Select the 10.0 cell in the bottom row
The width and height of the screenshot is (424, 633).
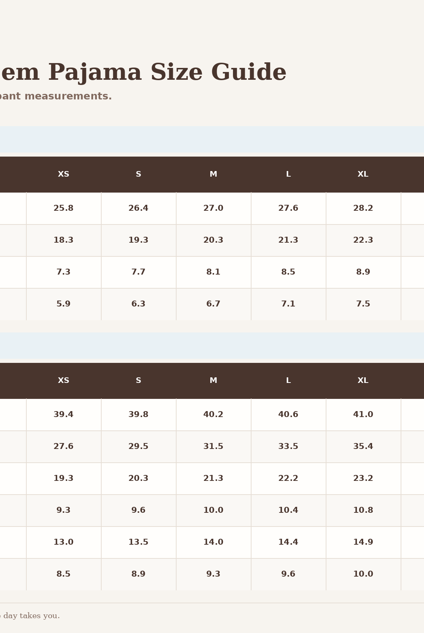click(x=363, y=574)
